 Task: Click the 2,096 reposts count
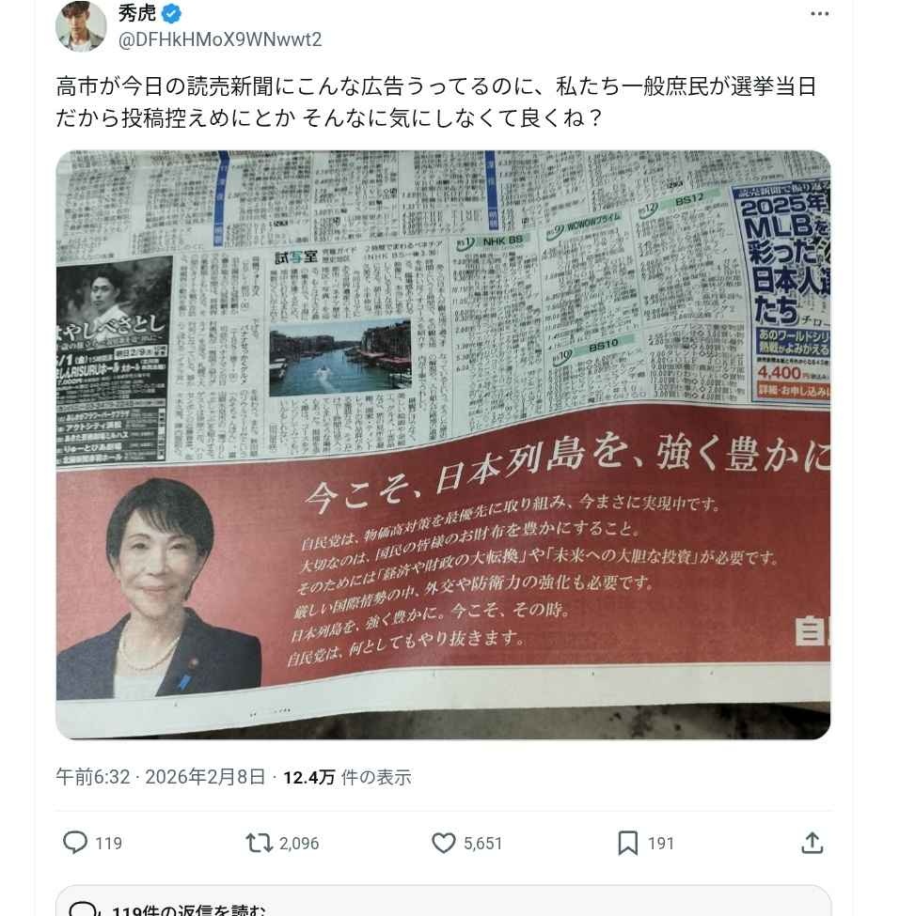(299, 843)
